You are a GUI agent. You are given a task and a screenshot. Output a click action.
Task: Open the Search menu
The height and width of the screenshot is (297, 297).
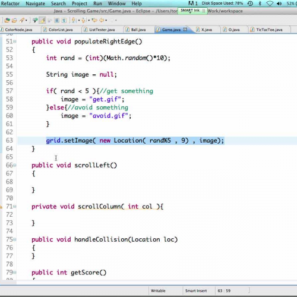tap(58, 4)
